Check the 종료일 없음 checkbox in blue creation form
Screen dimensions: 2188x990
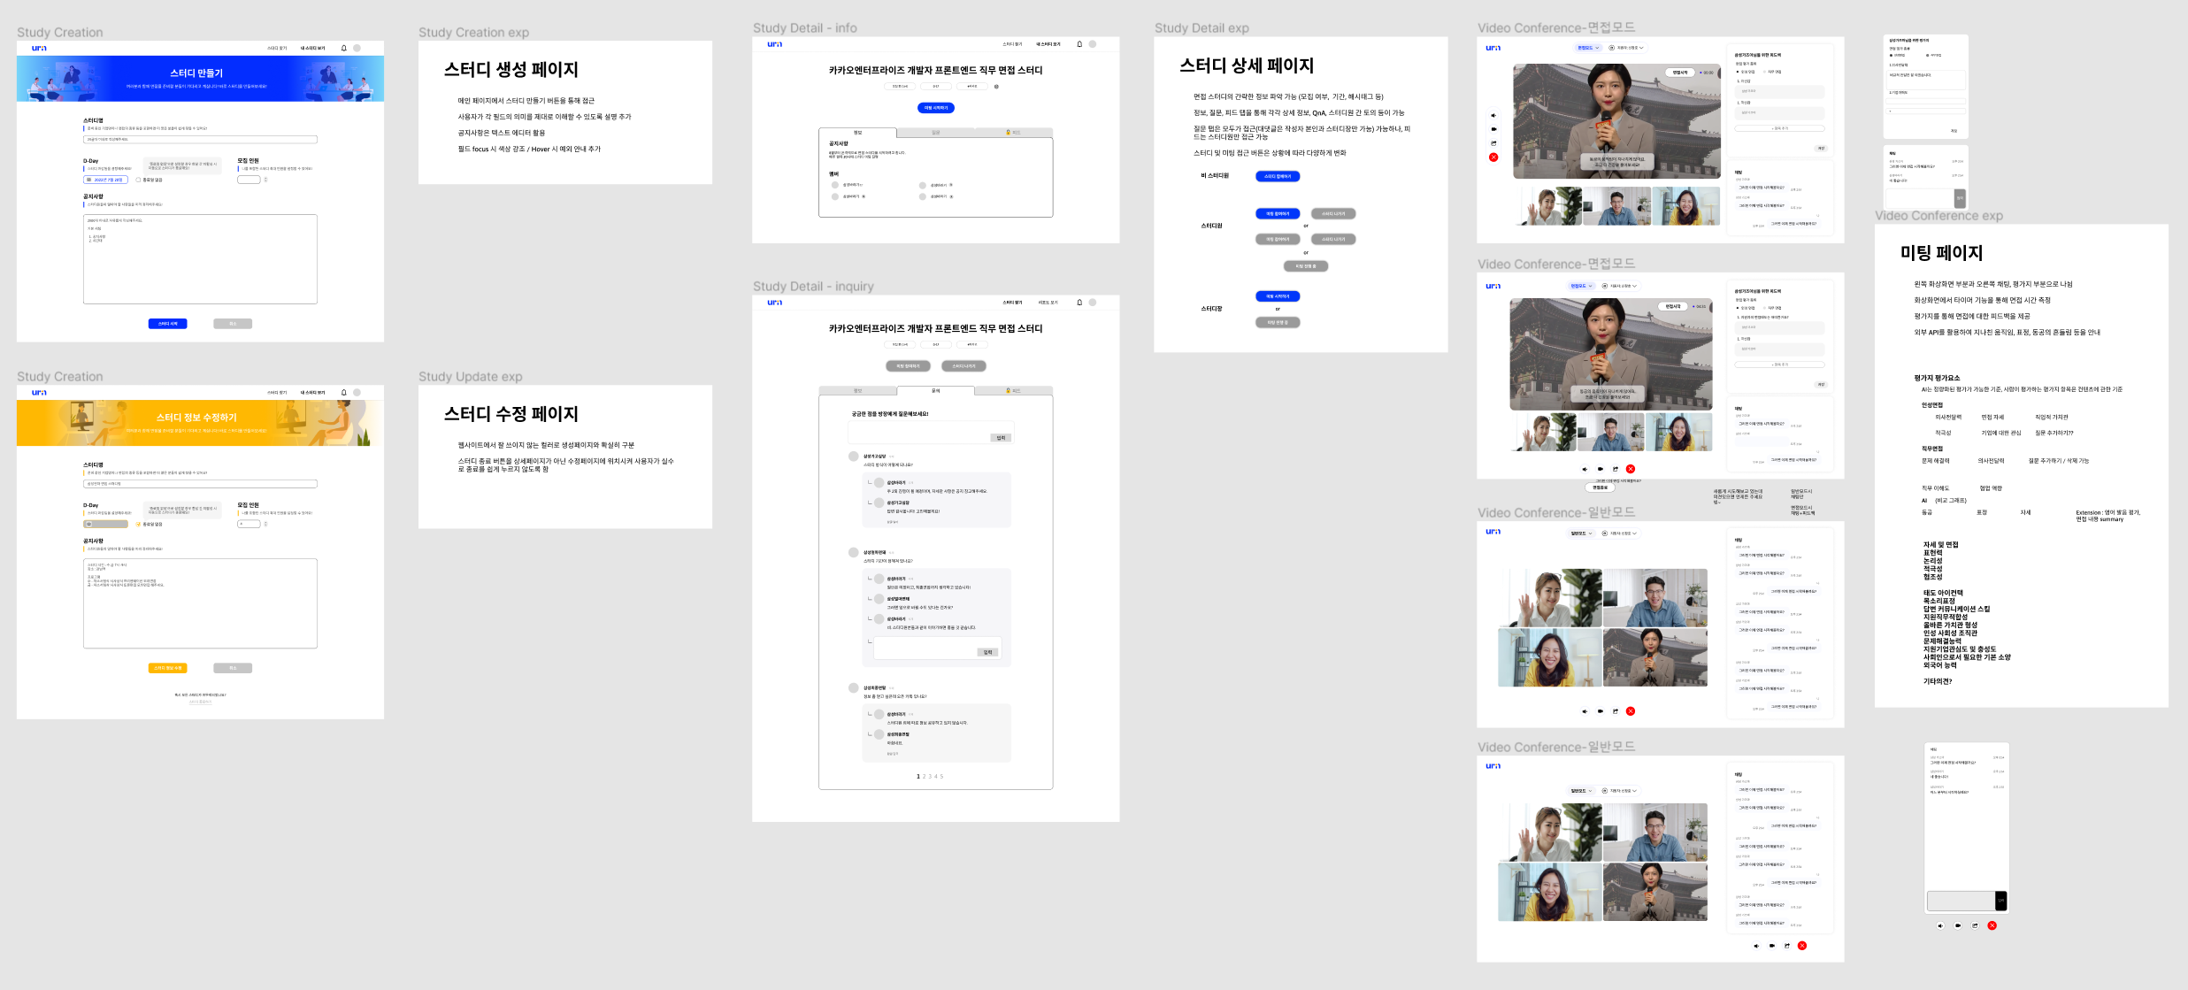tap(139, 180)
